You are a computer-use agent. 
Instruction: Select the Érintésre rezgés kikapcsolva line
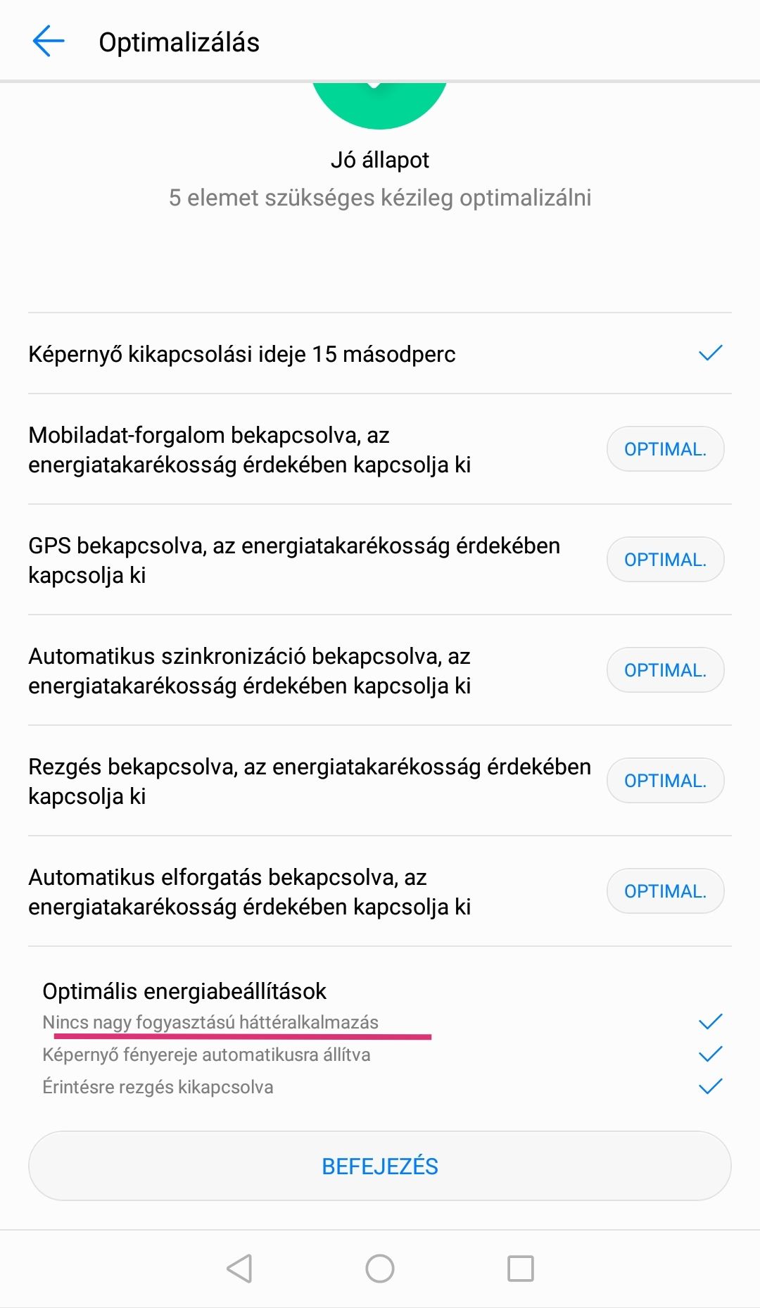tap(158, 1087)
